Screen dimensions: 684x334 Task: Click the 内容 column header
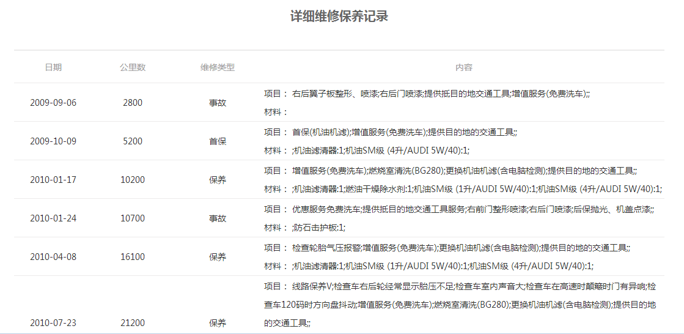coord(463,67)
